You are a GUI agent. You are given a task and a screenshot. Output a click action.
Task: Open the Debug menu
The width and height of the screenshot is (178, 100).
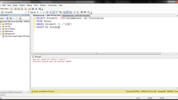pyautogui.click(x=29, y=5)
